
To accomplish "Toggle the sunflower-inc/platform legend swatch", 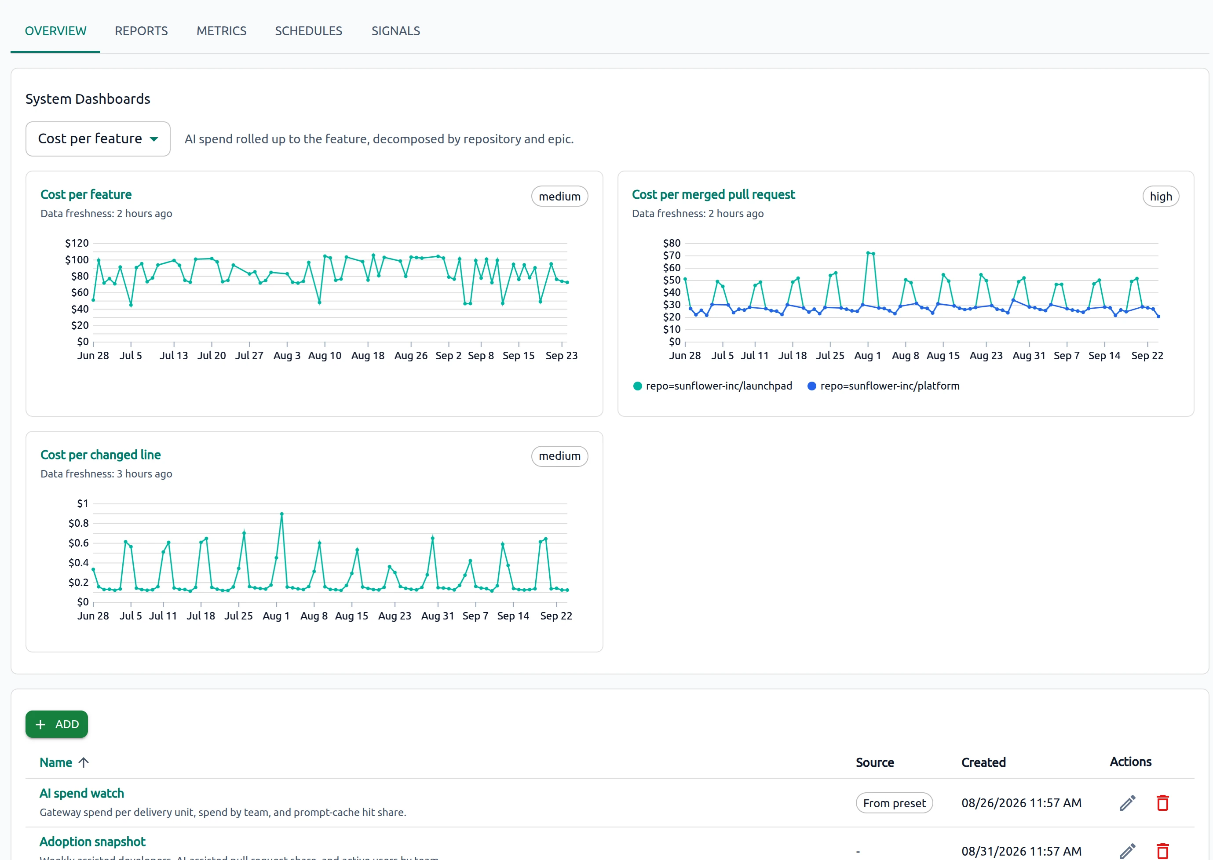I will (811, 386).
